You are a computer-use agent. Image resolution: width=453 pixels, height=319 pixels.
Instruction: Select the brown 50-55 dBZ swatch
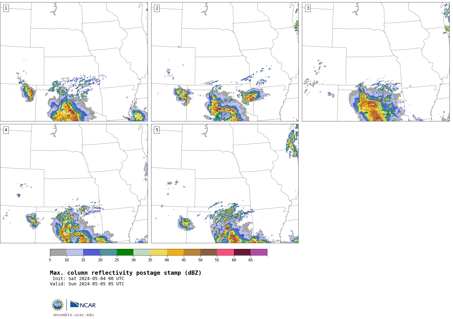(x=208, y=252)
